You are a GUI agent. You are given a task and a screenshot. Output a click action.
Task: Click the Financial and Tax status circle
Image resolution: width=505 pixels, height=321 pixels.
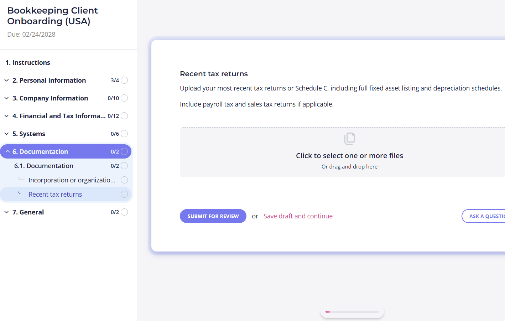point(124,116)
